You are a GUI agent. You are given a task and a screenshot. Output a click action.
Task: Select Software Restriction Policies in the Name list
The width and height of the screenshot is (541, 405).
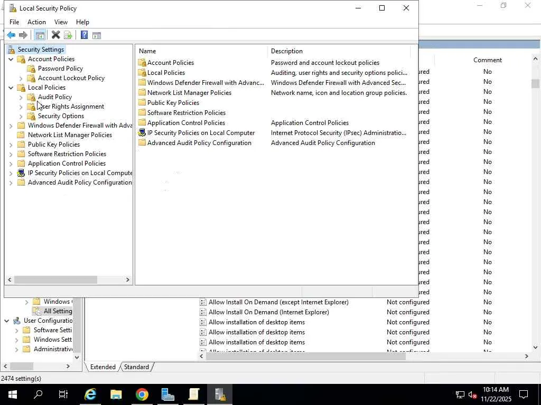point(186,113)
